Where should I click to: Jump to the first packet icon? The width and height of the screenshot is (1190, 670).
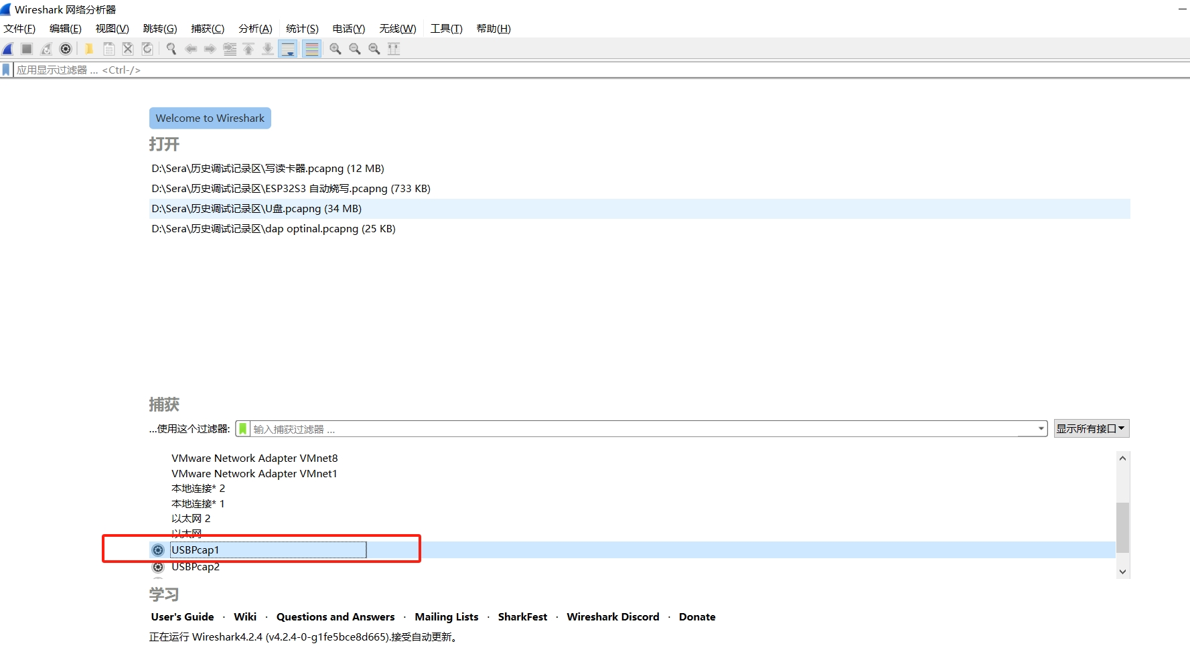click(x=248, y=49)
